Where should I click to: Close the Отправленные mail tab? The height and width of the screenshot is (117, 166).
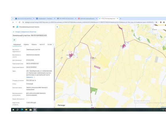pos(55,18)
